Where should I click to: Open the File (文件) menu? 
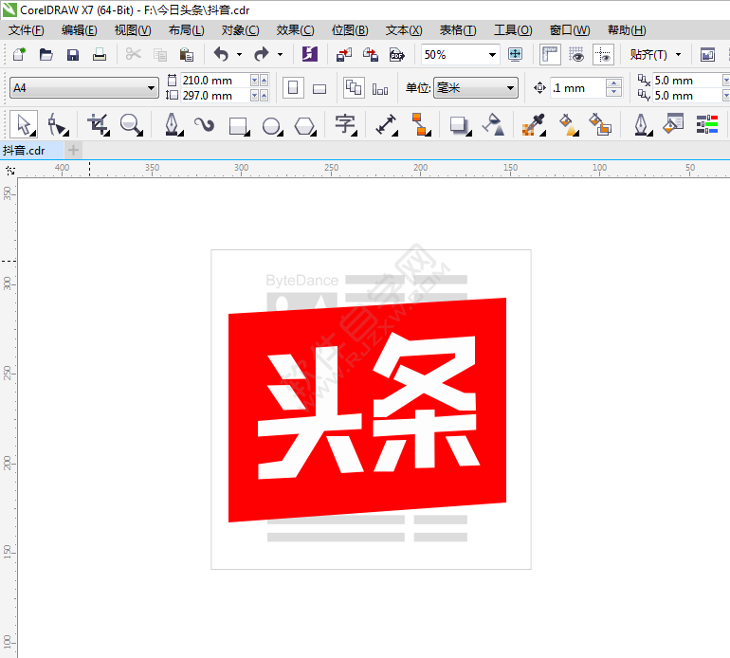click(x=27, y=30)
